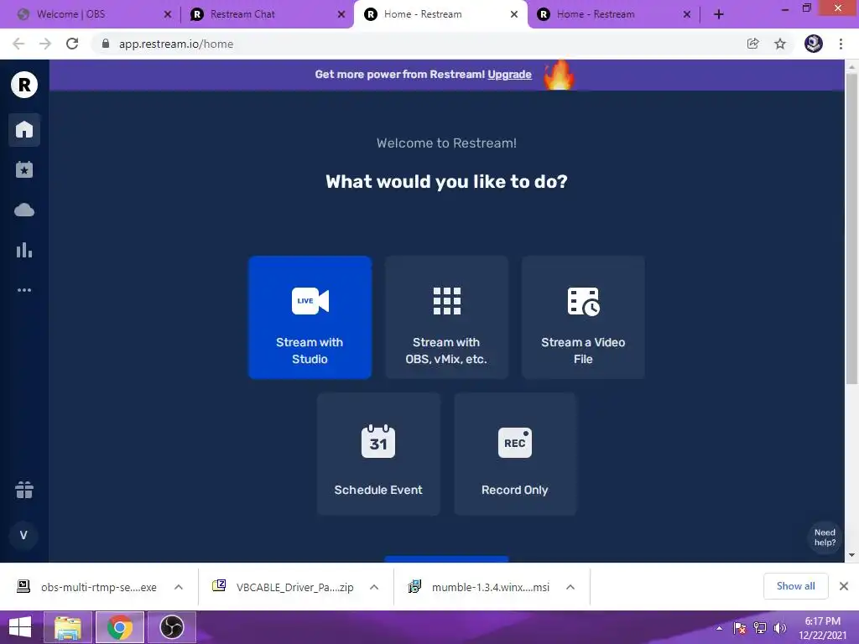
Task: View site info lock icon
Action: pos(106,44)
